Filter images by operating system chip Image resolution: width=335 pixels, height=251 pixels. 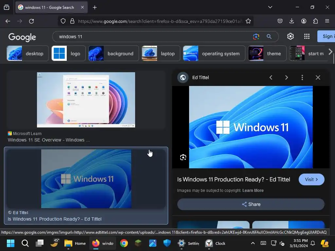pyautogui.click(x=214, y=53)
